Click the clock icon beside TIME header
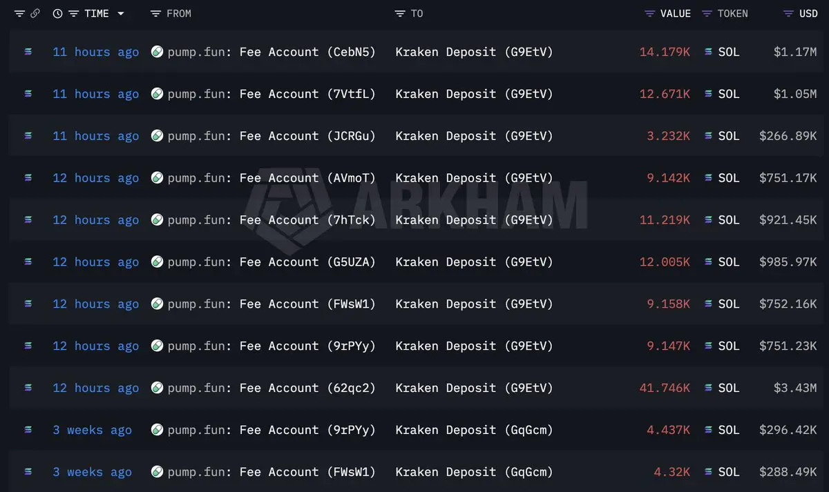829x492 pixels. coord(58,14)
